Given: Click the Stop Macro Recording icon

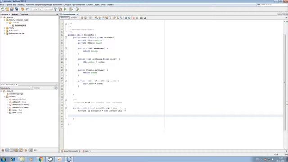Looking at the screenshot, I should pos(137,18).
